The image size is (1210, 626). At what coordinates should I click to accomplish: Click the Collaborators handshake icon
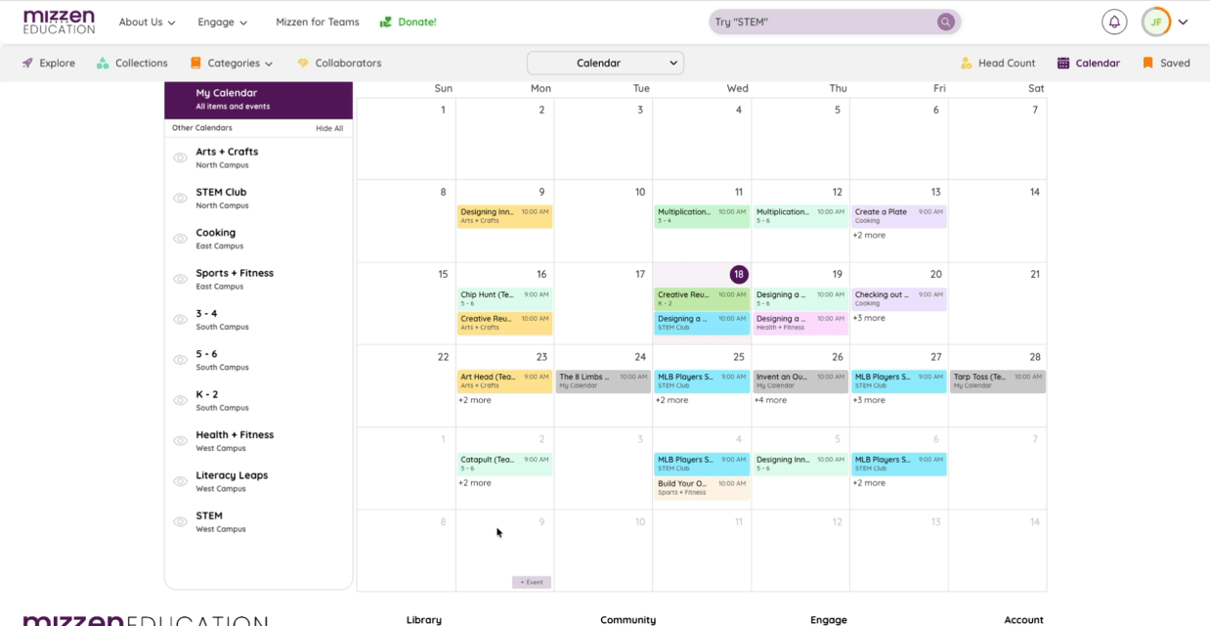[x=303, y=63]
